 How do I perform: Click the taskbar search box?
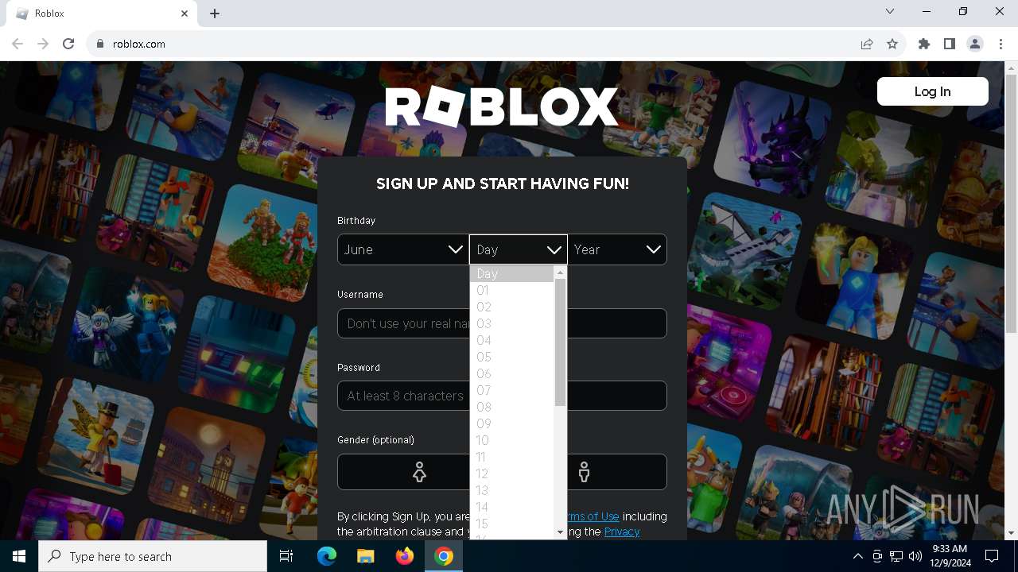point(153,556)
